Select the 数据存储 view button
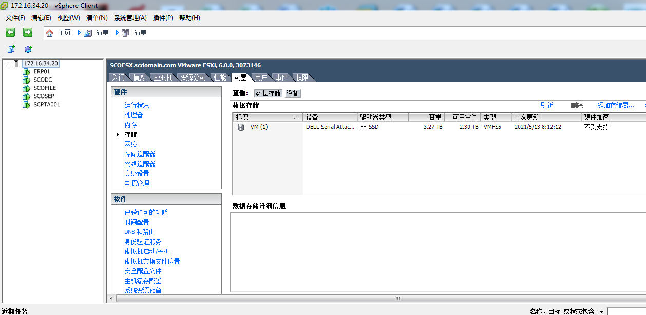This screenshot has height=315, width=646. point(268,93)
